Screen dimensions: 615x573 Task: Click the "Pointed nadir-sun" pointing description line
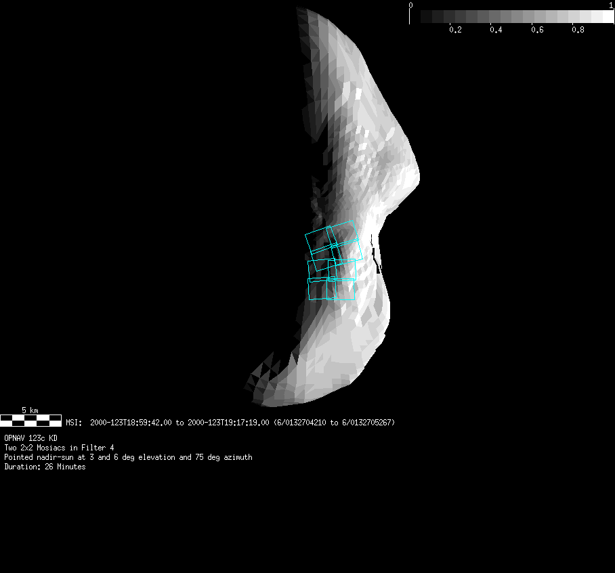click(128, 457)
